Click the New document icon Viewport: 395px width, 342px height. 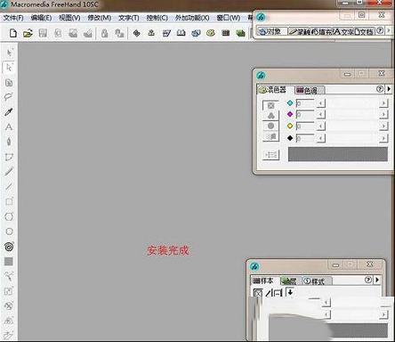pos(12,33)
